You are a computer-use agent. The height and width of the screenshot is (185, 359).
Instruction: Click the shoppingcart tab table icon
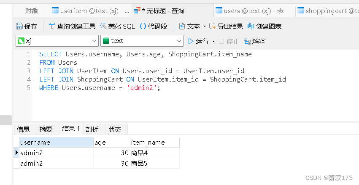click(301, 10)
